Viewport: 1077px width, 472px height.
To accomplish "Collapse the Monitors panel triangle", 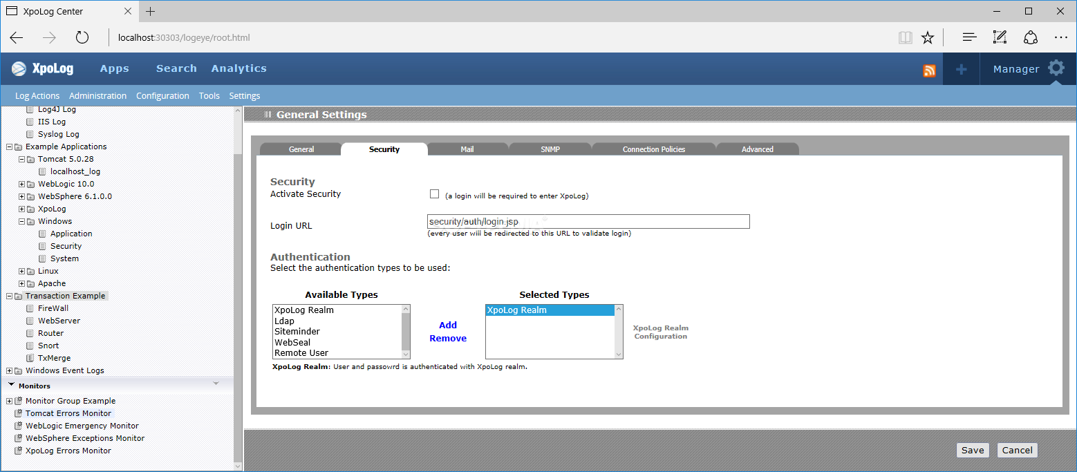I will (12, 385).
